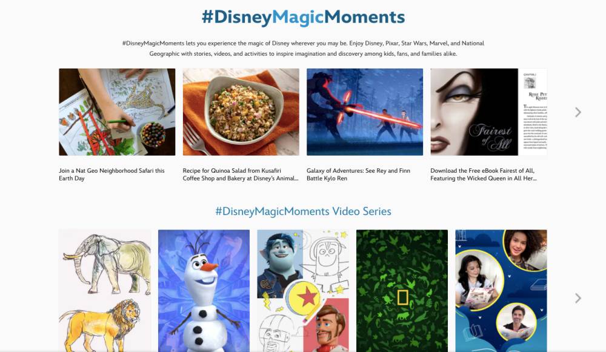This screenshot has height=352, width=606.
Task: Click 'Download the Free eBook Fairest of All' link
Action: [484, 174]
